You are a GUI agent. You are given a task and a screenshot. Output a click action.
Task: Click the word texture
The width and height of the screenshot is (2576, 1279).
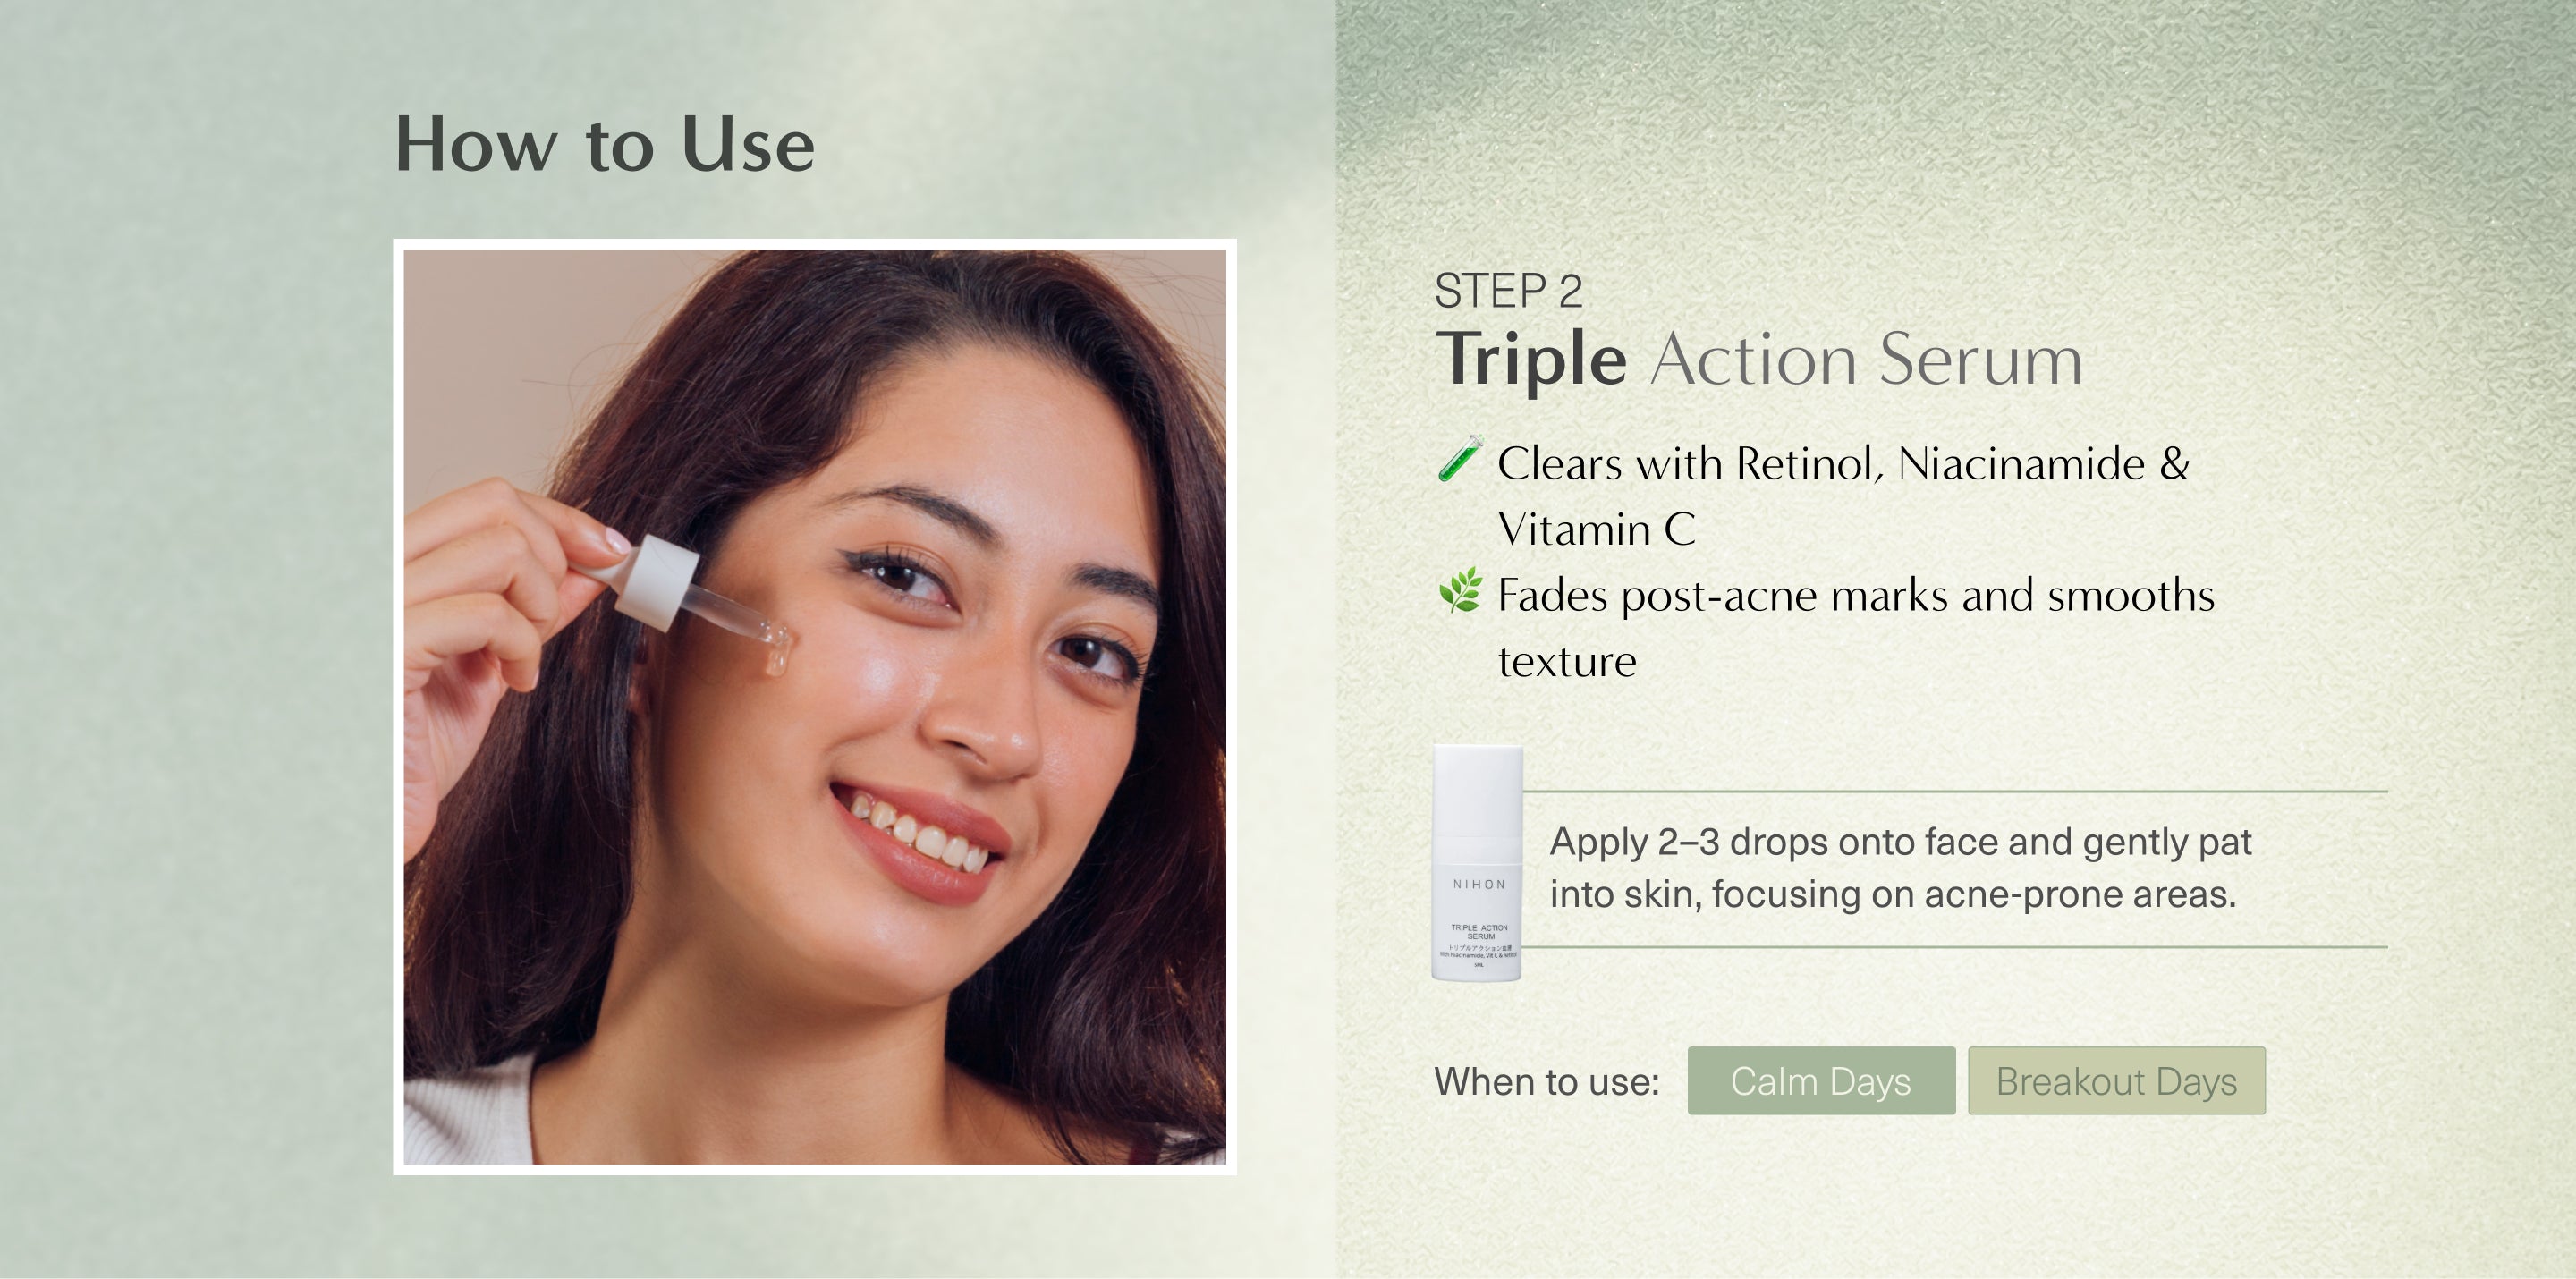1567,662
